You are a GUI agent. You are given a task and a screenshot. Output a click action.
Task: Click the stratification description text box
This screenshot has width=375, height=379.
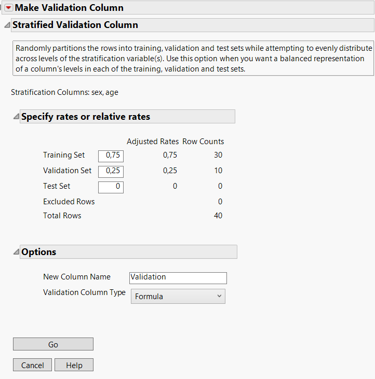192,58
